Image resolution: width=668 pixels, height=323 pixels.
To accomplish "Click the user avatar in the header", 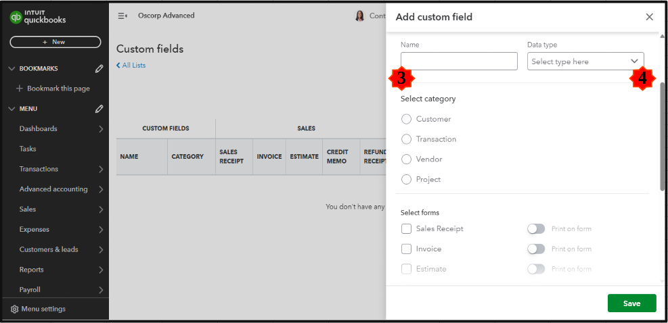I will (359, 16).
